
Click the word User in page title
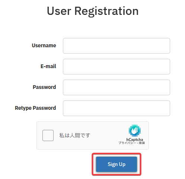tap(59, 11)
